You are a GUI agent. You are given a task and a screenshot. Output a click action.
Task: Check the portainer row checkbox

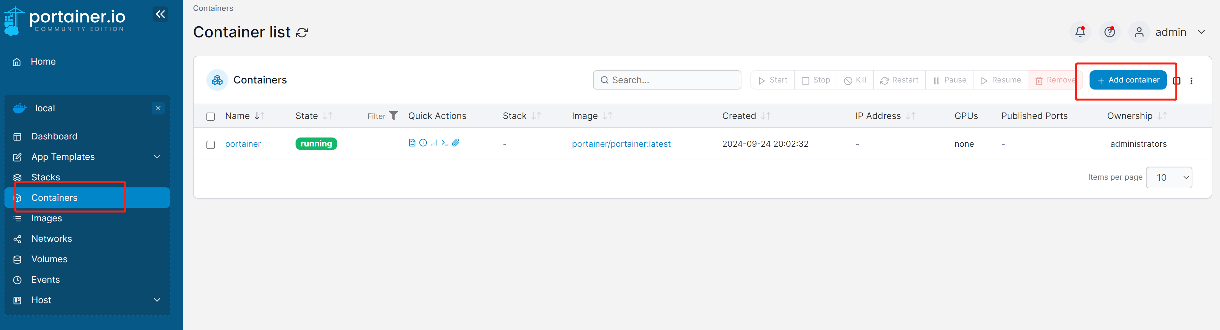pyautogui.click(x=211, y=145)
